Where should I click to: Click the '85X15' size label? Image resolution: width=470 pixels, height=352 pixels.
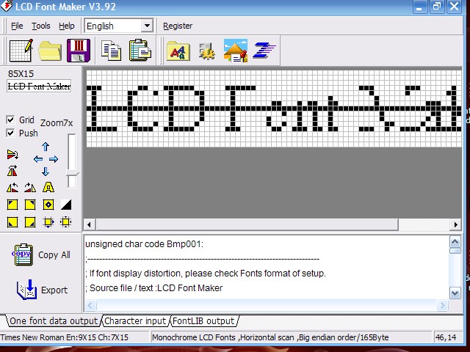21,73
